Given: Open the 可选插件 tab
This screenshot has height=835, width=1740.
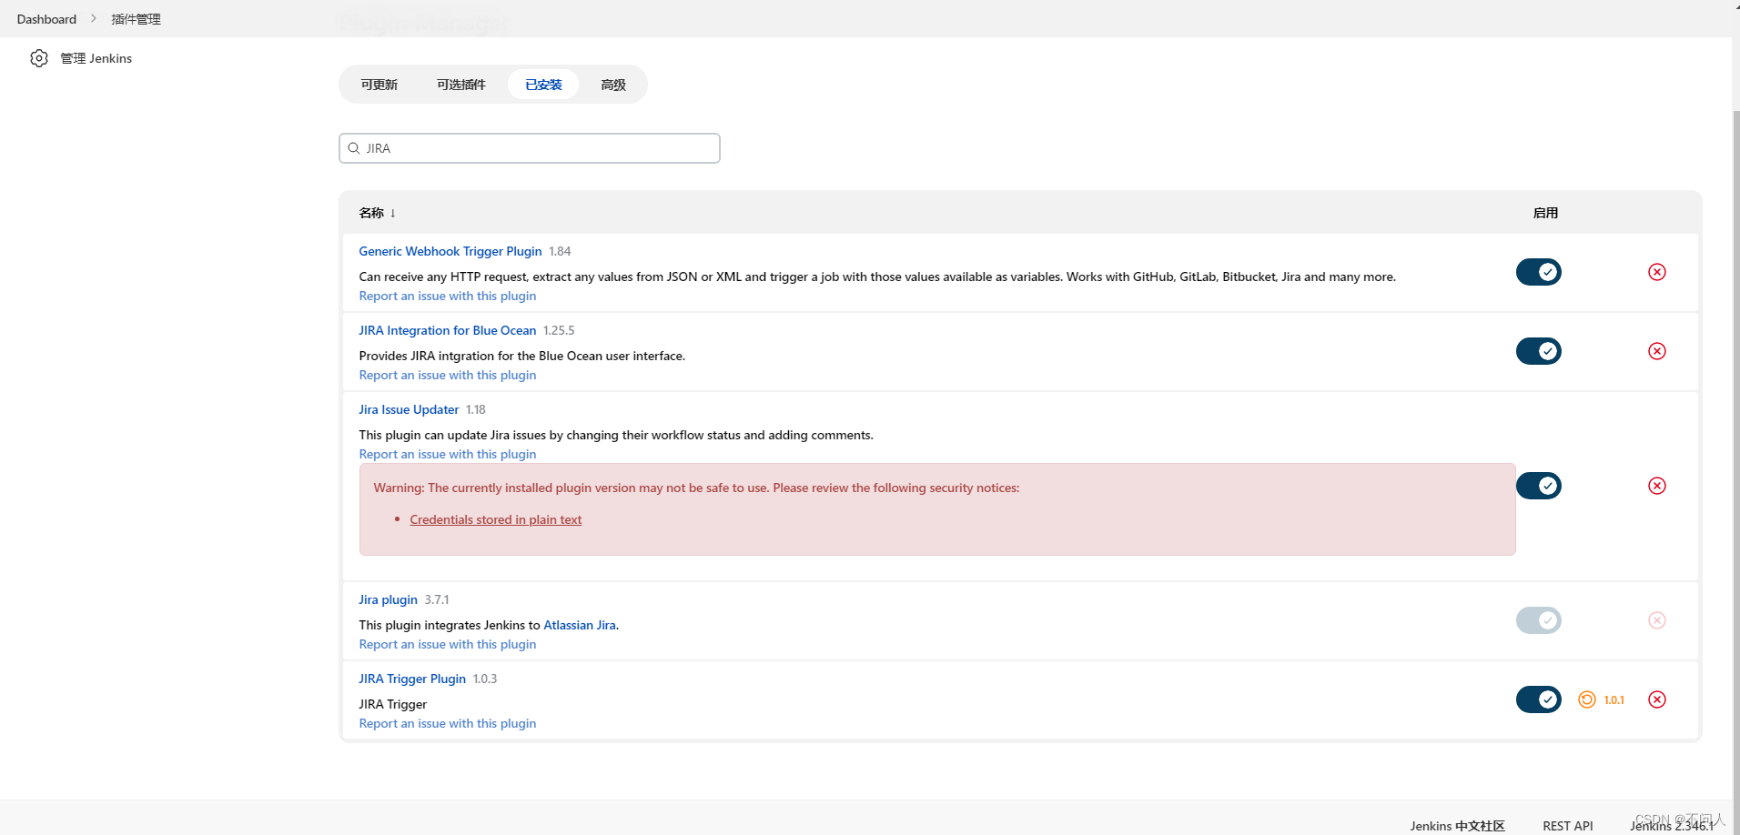Looking at the screenshot, I should coord(460,85).
